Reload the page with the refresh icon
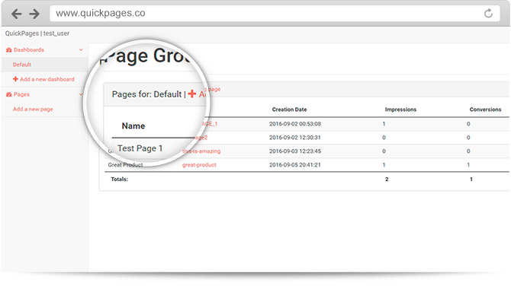This screenshot has width=511, height=289. [x=488, y=14]
